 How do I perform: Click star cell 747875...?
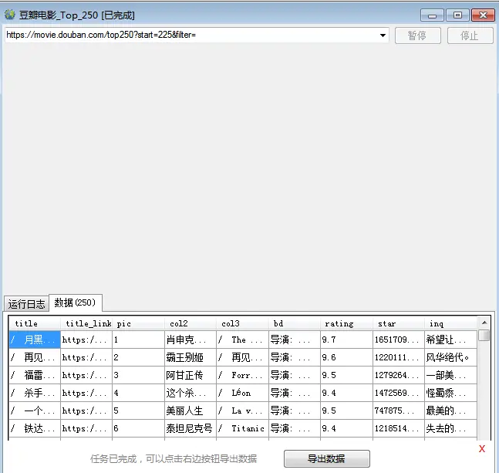coord(399,410)
